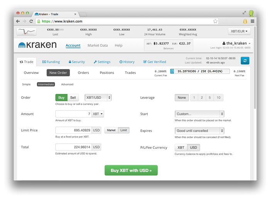Image resolution: width=270 pixels, height=199 pixels.
Task: Click the mini price chart thumbnail
Action: click(x=27, y=32)
